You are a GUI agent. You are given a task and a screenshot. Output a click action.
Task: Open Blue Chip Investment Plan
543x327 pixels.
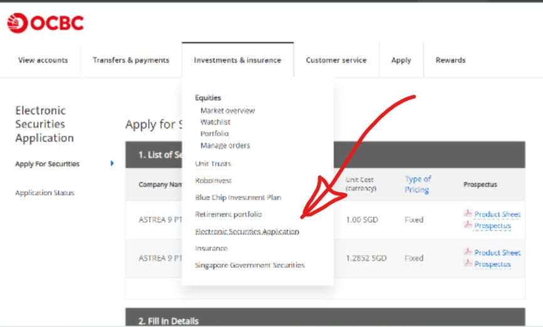click(238, 197)
